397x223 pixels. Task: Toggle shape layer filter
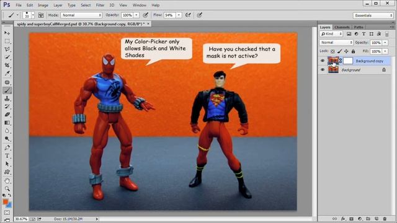pos(372,34)
